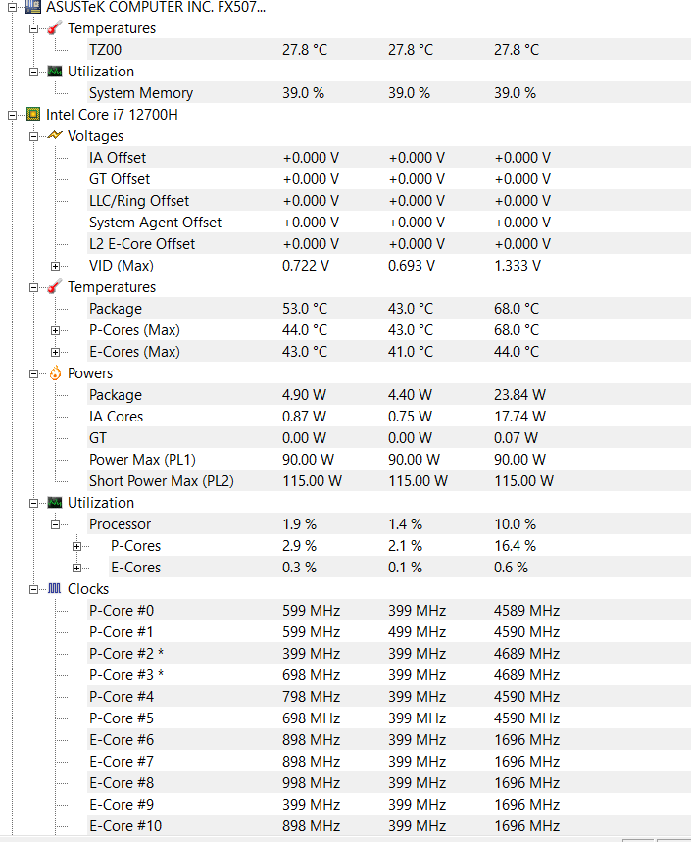Click the CPU Temperatures thermometer icon

55,287
